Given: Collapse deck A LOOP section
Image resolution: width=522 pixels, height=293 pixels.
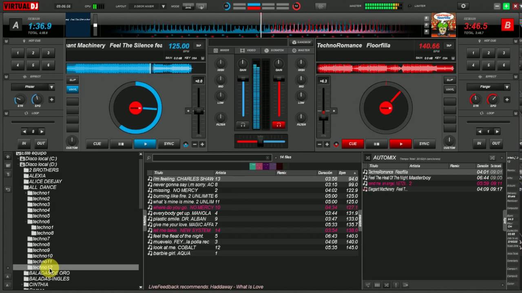Looking at the screenshot, I should (x=6, y=113).
